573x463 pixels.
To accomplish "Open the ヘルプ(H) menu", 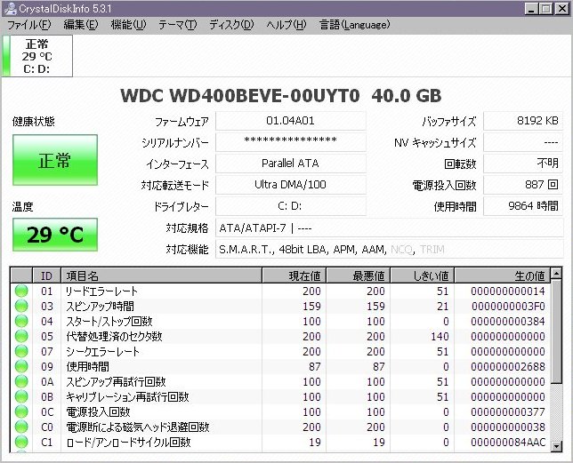I will [x=286, y=25].
